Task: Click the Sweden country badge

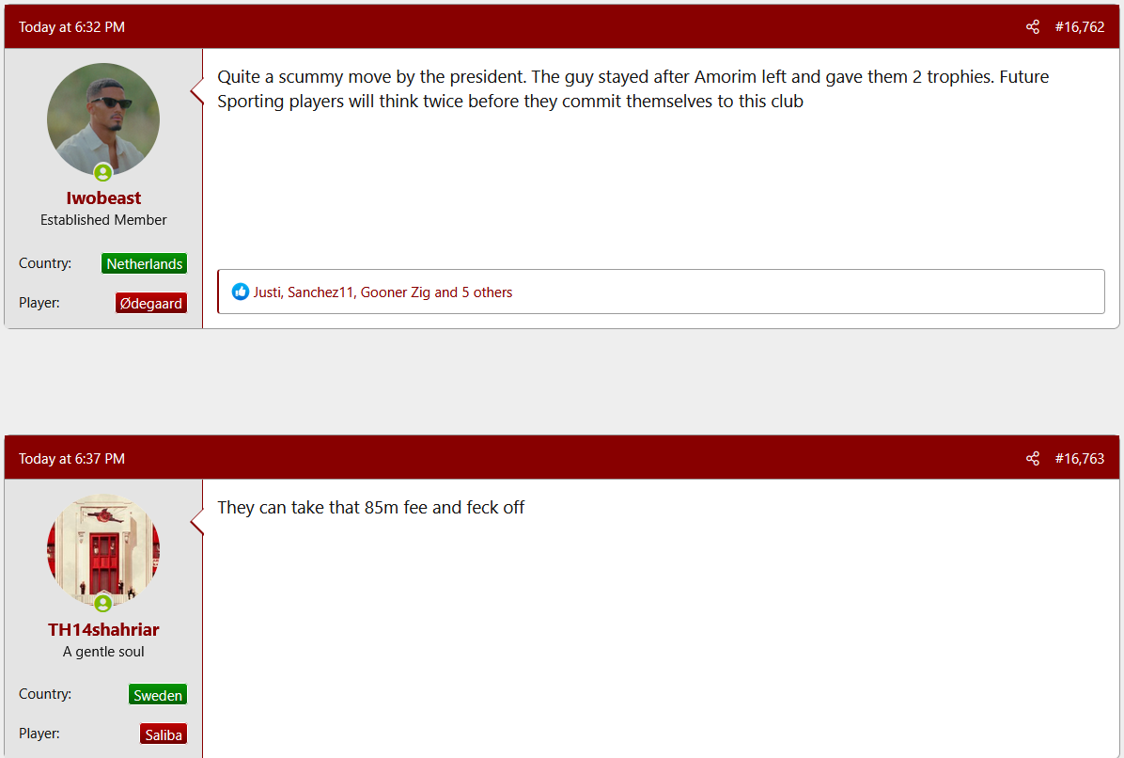Action: tap(158, 695)
